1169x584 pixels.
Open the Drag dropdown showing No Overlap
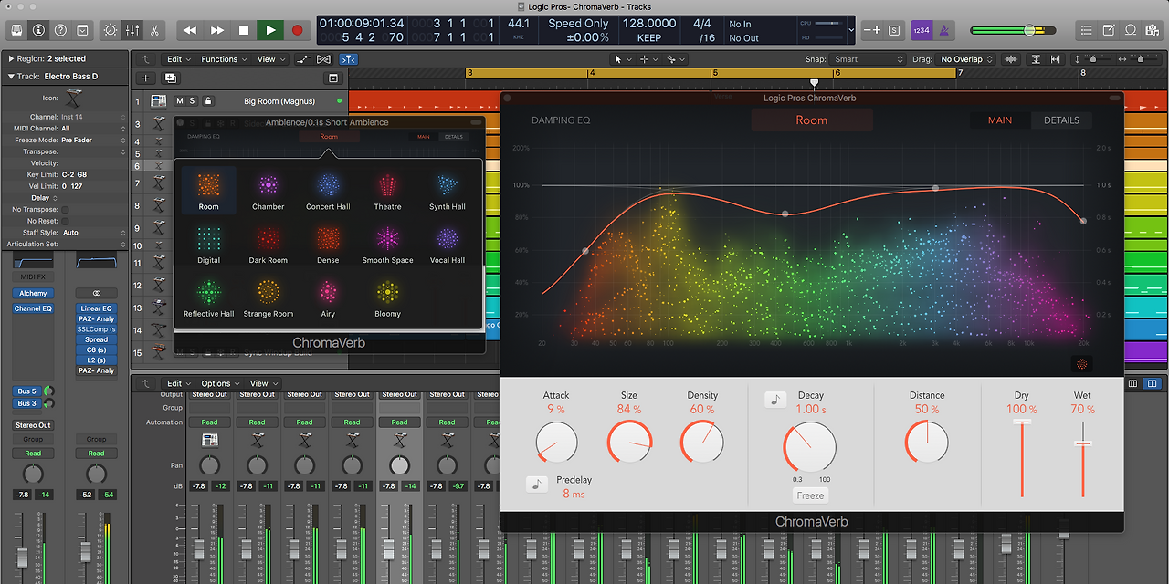(966, 59)
